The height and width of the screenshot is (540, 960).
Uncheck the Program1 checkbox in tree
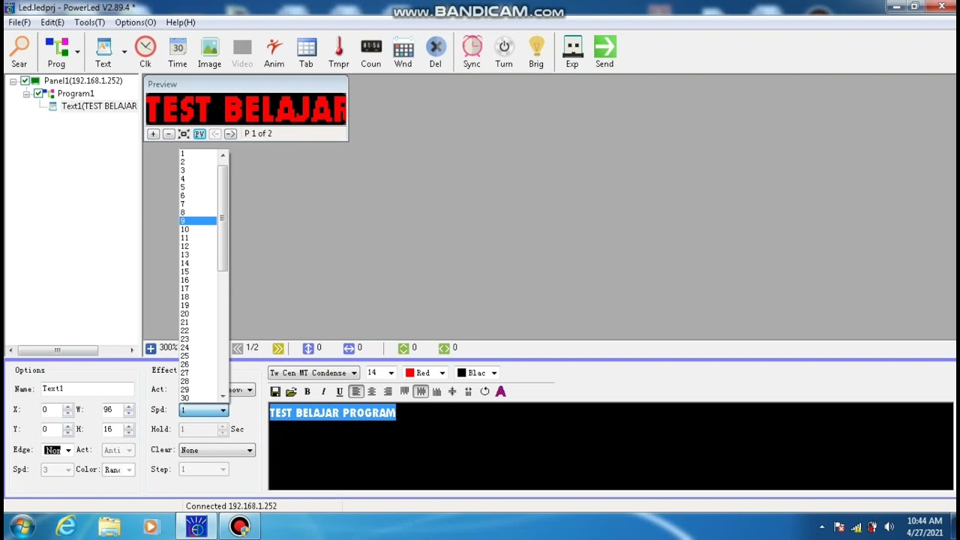[38, 94]
